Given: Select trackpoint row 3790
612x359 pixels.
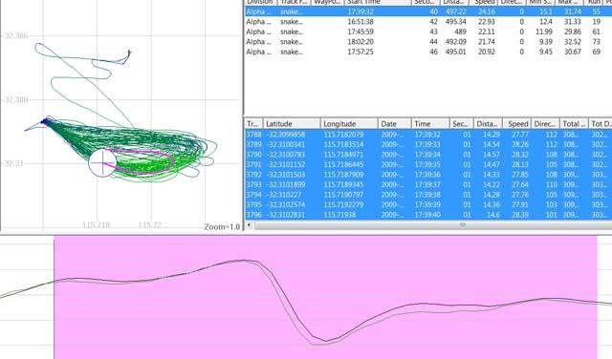Looking at the screenshot, I should (428, 155).
